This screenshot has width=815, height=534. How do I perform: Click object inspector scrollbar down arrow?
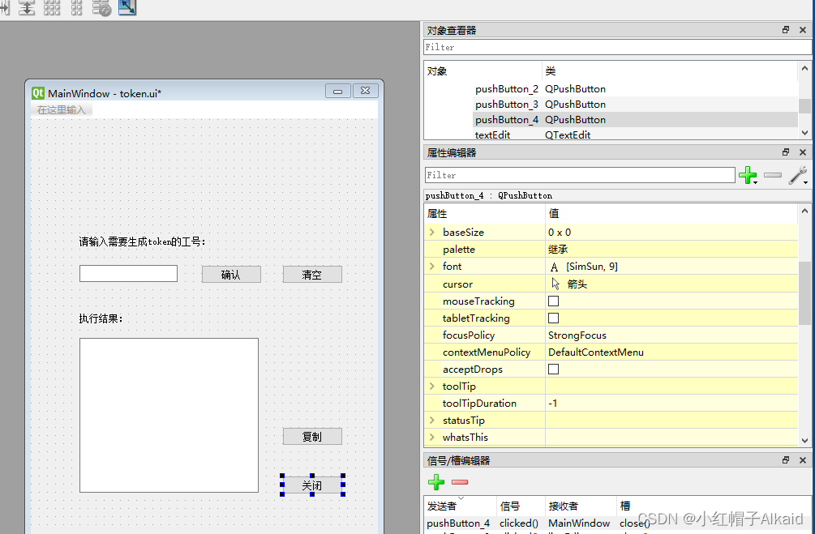click(804, 133)
